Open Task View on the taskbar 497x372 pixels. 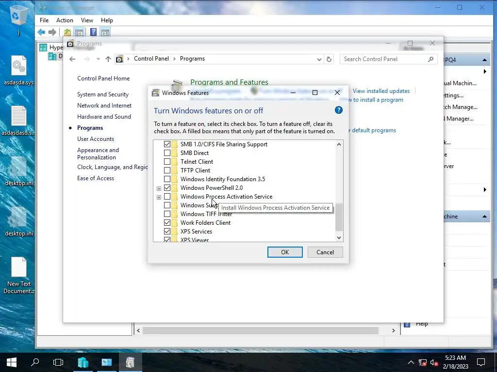point(58,362)
